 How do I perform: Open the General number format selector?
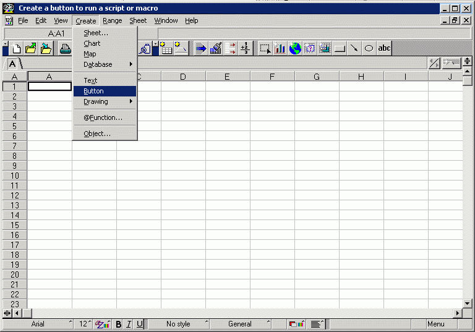click(x=240, y=324)
